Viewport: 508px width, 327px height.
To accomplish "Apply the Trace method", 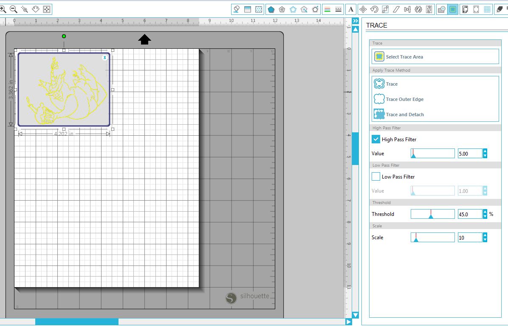I will [x=391, y=84].
